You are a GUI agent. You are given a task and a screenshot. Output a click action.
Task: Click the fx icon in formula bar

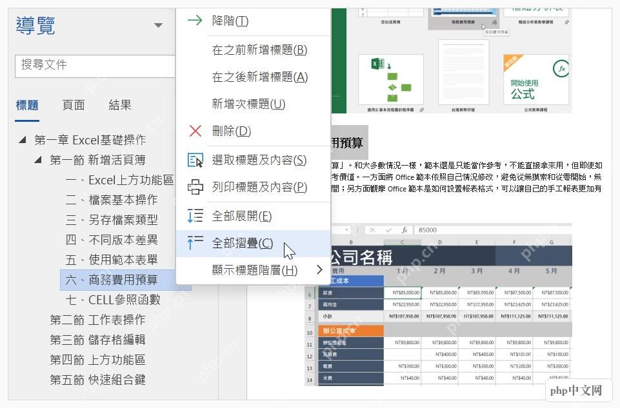(x=405, y=230)
